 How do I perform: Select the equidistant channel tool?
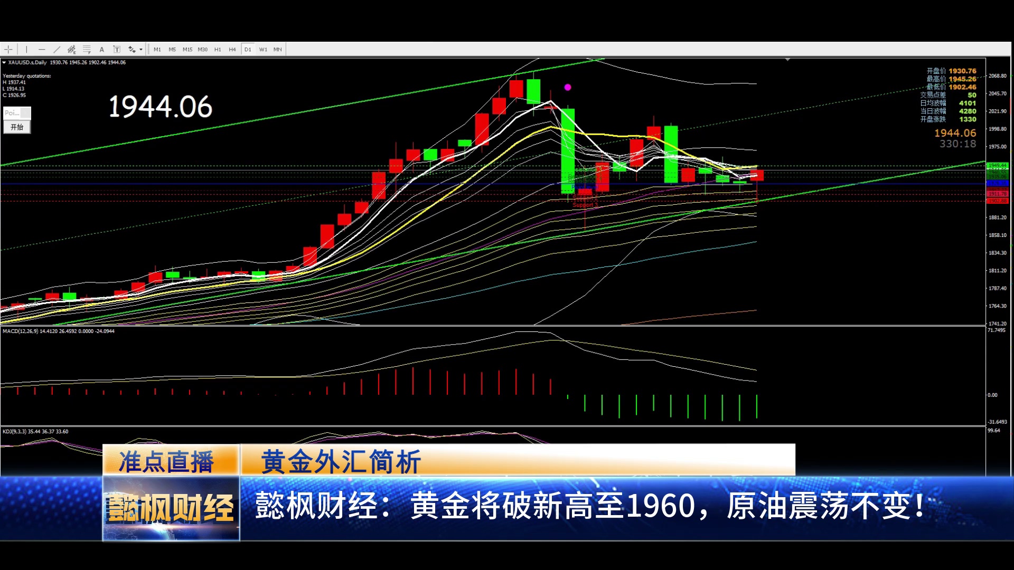pos(72,50)
